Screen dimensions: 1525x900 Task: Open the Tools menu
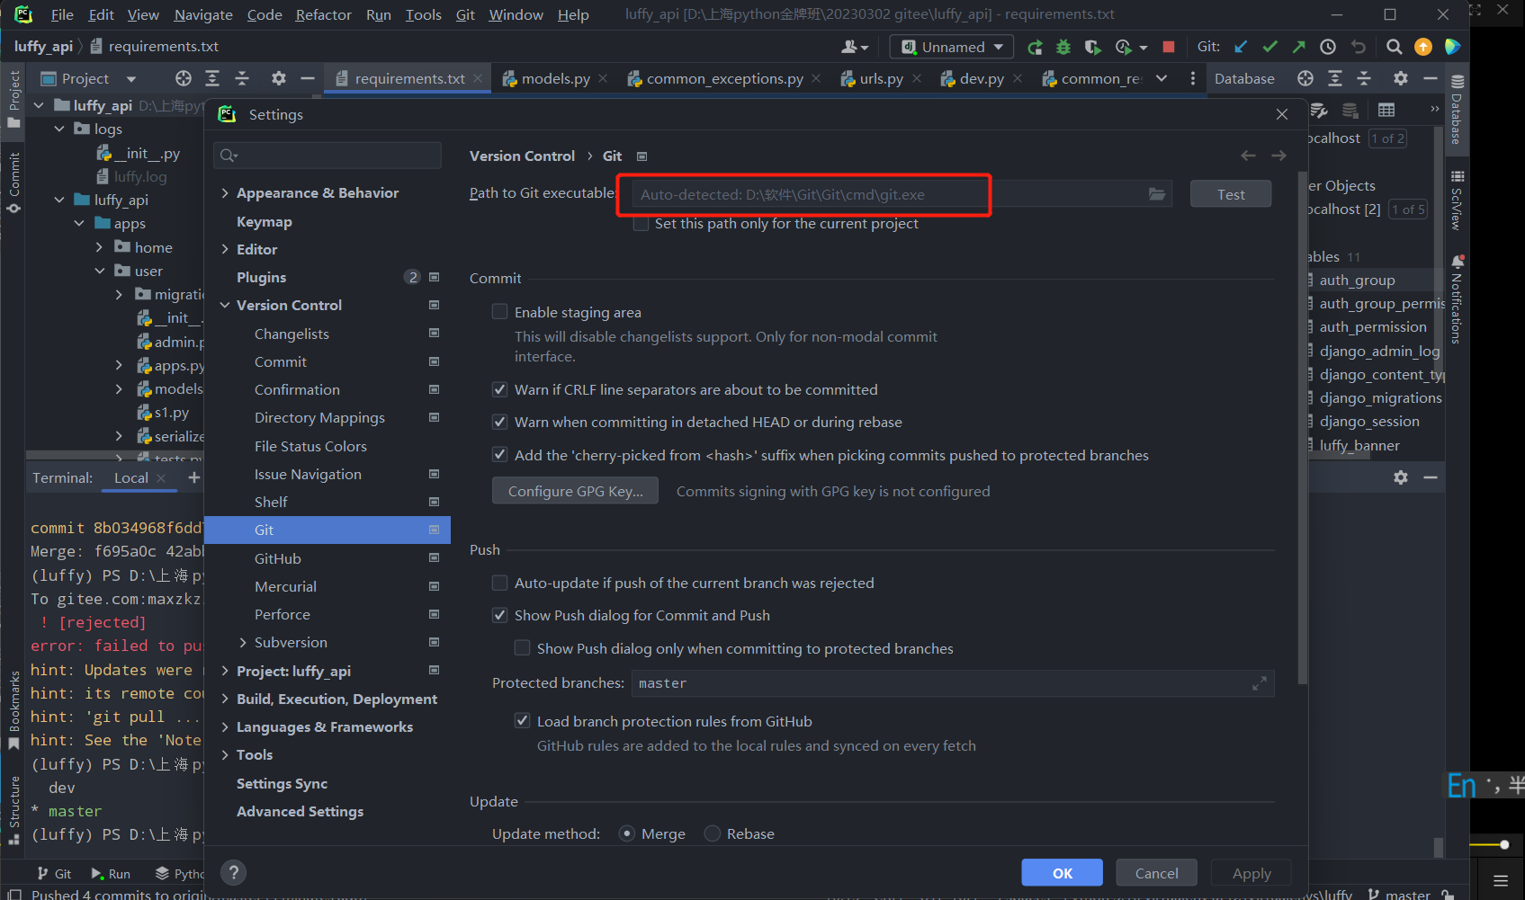click(x=424, y=14)
